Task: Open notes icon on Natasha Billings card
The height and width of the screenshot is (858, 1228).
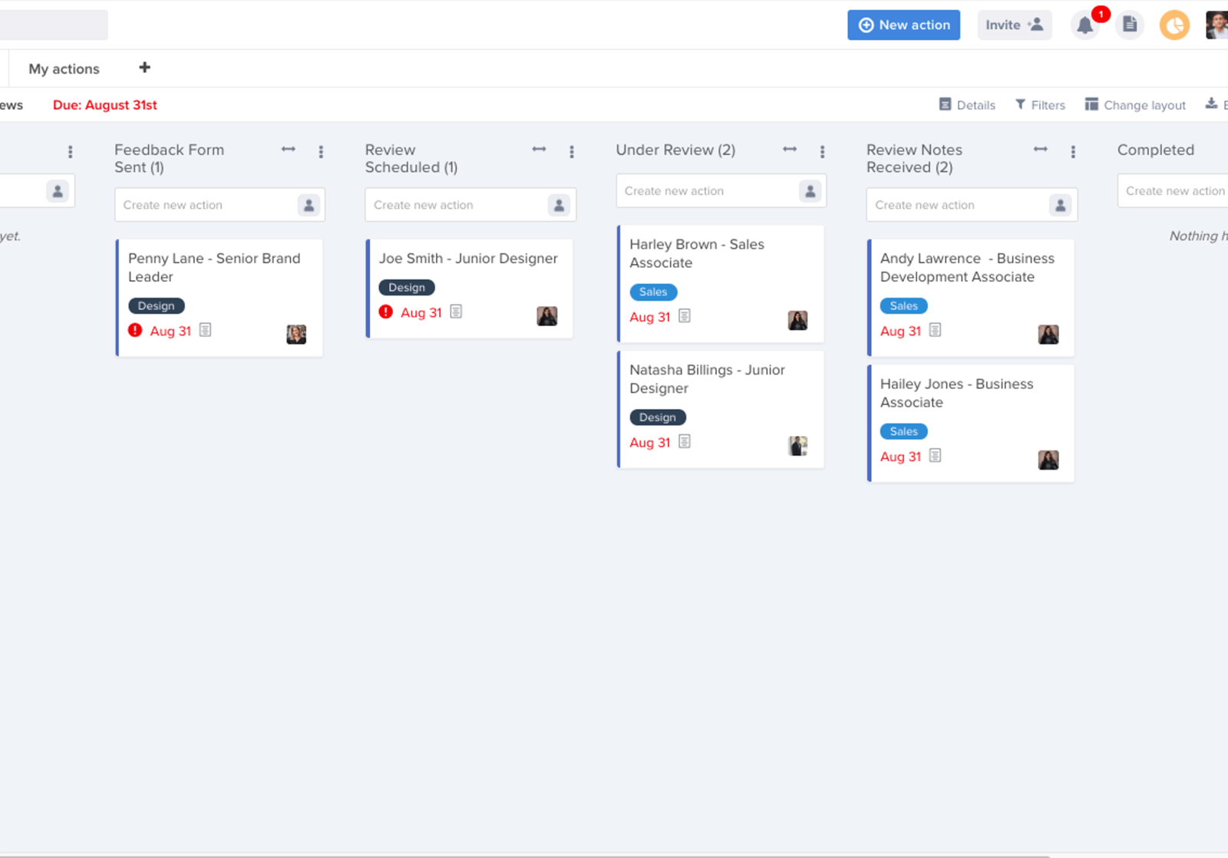Action: pos(685,442)
